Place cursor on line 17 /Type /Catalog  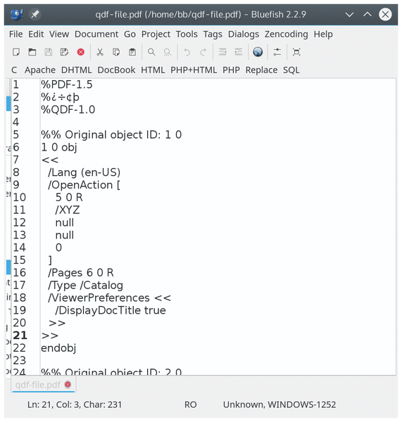pos(85,286)
